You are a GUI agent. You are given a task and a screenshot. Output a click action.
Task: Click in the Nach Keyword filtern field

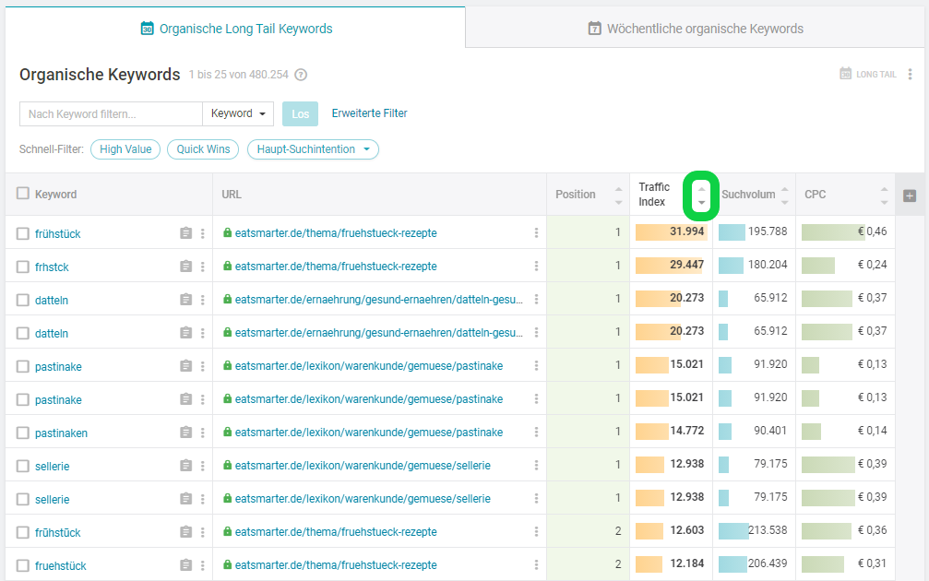tap(112, 113)
